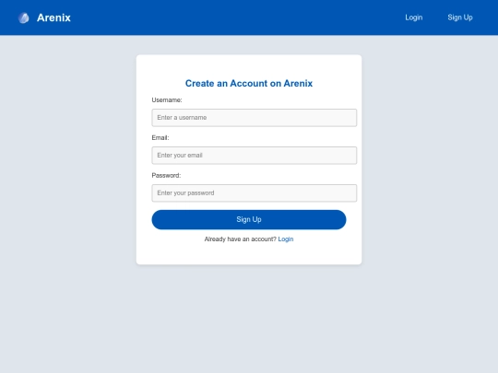Follow the Login link below Sign Up button

[286, 239]
